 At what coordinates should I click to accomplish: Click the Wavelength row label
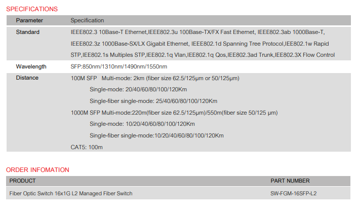[31, 66]
